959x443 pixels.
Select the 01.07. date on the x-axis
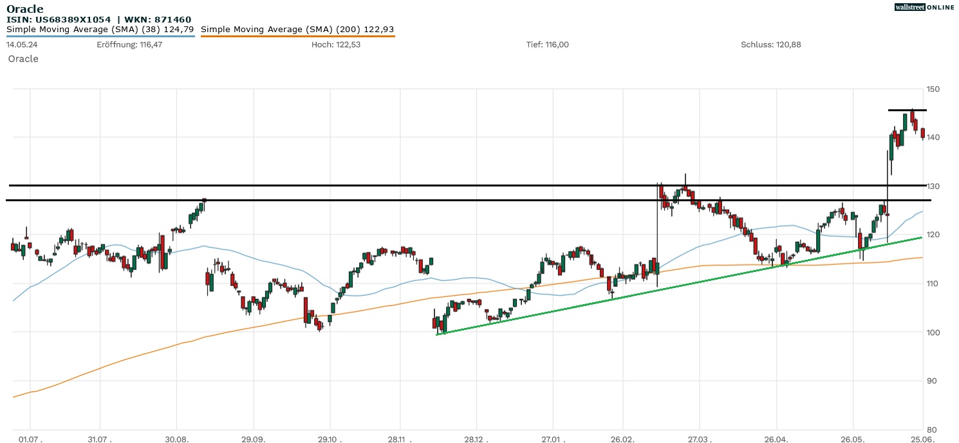(x=30, y=438)
